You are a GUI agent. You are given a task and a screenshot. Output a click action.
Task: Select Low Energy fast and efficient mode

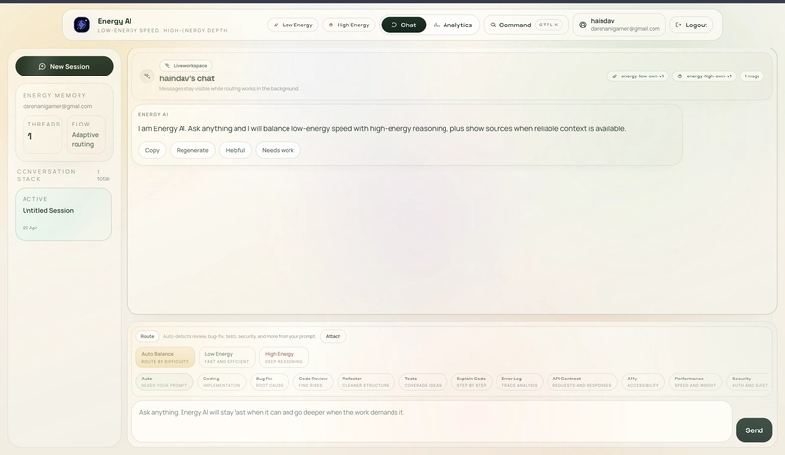227,357
